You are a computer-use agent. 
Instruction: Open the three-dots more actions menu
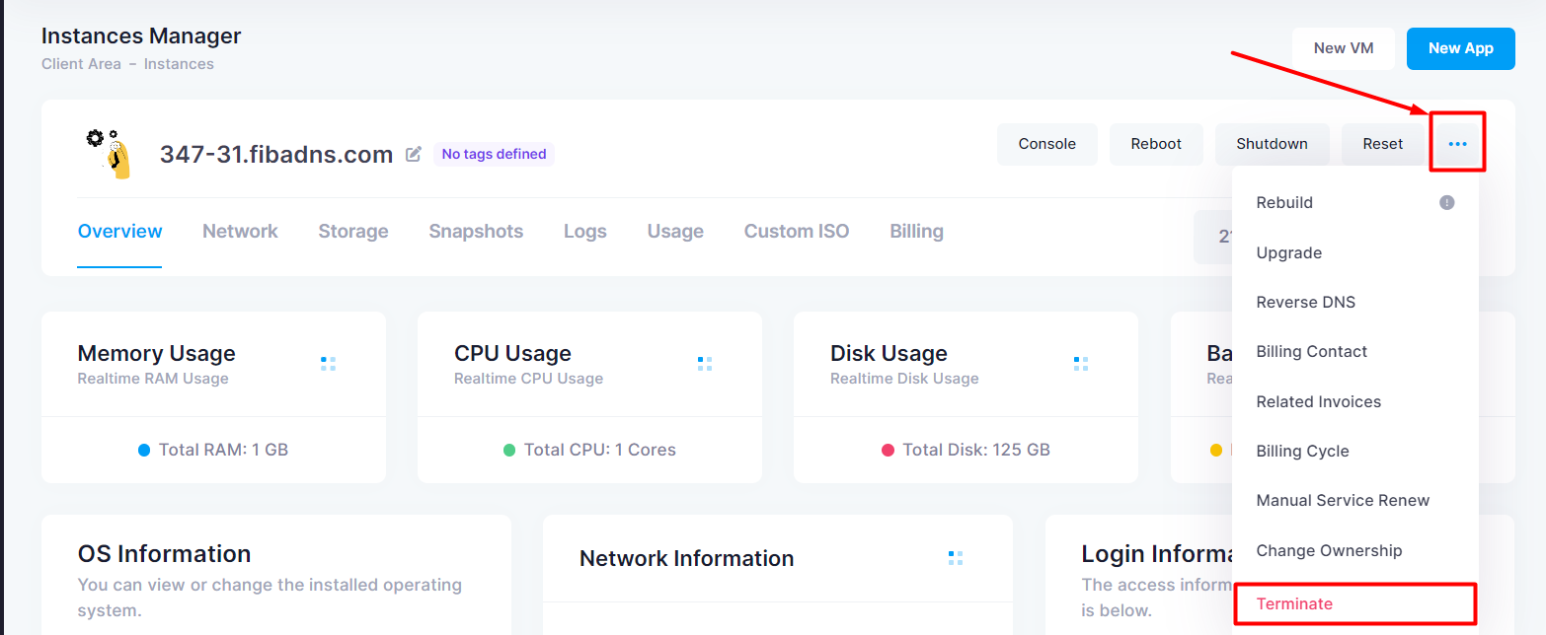[x=1457, y=144]
